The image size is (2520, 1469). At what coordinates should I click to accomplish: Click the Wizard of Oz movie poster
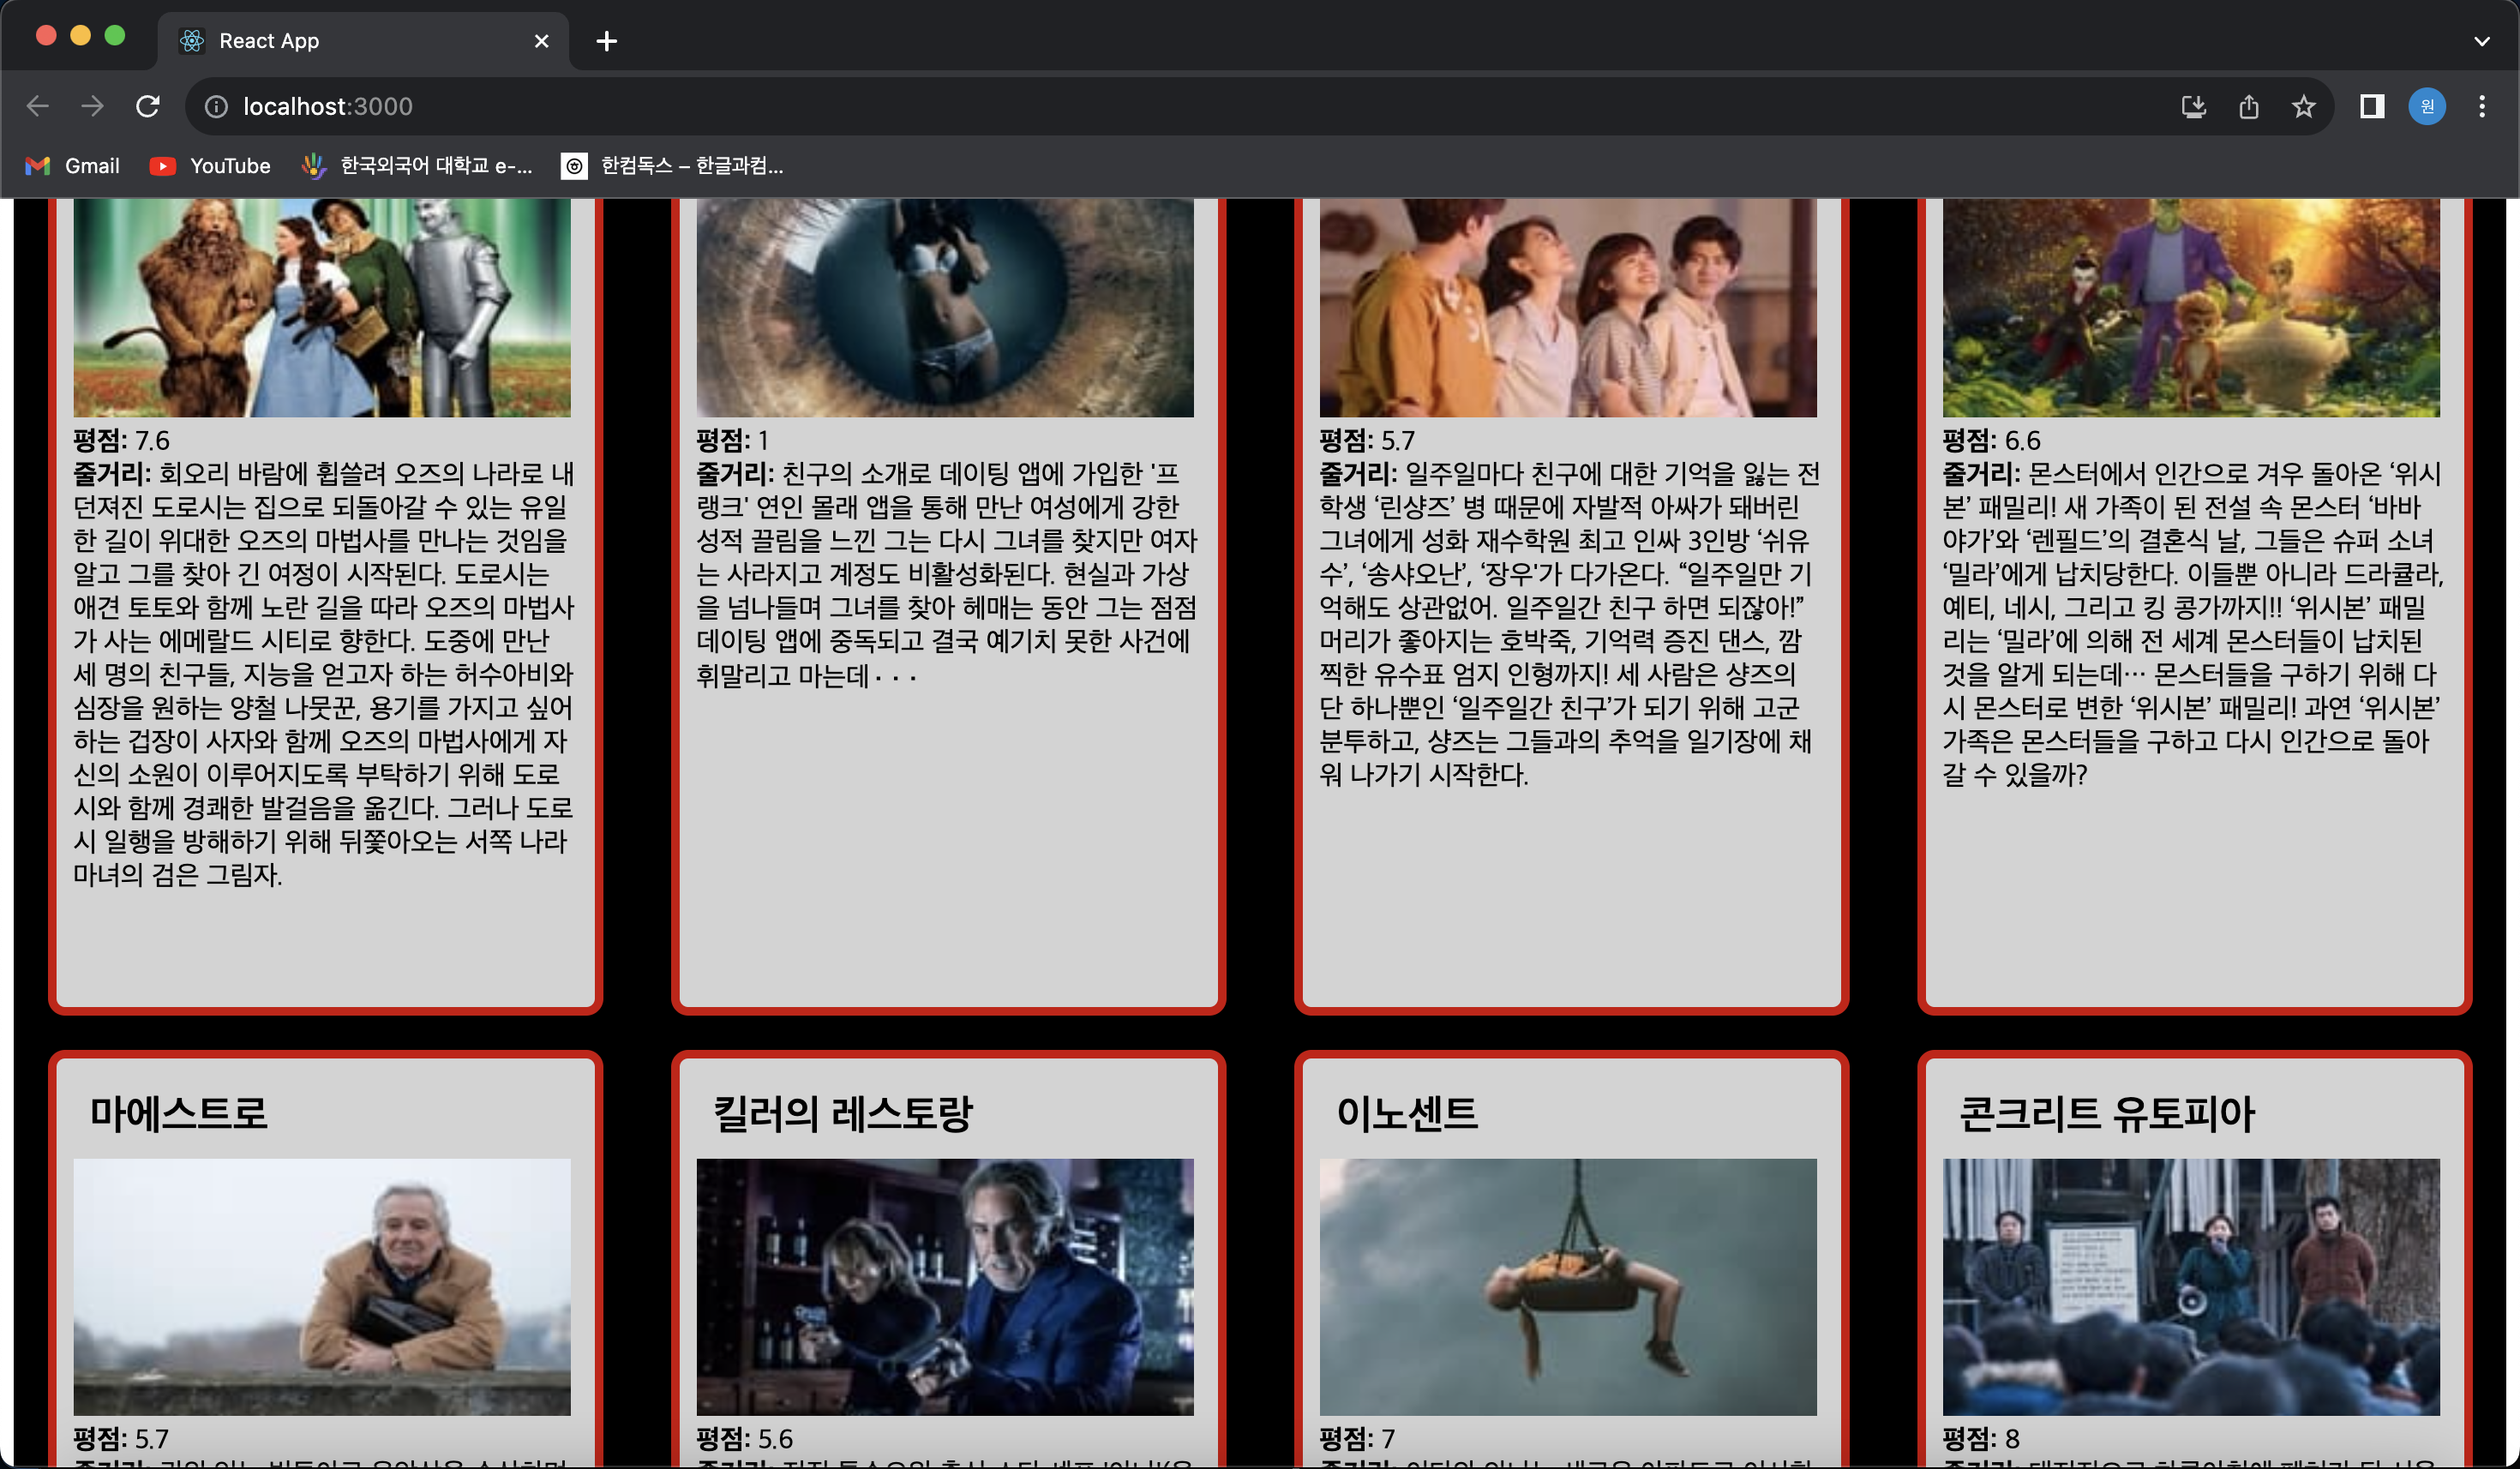click(x=322, y=307)
